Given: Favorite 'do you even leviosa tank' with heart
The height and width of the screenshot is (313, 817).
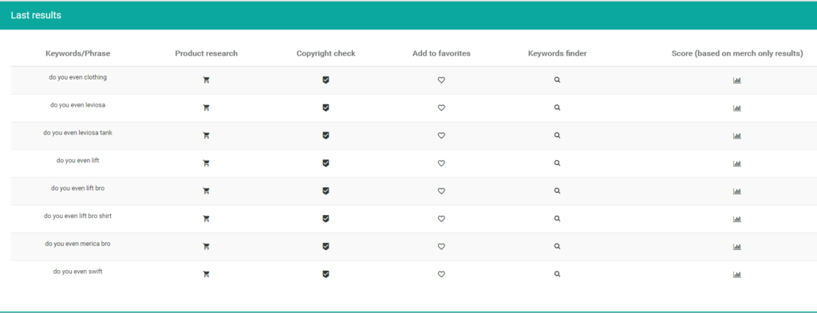Looking at the screenshot, I should pyautogui.click(x=441, y=135).
